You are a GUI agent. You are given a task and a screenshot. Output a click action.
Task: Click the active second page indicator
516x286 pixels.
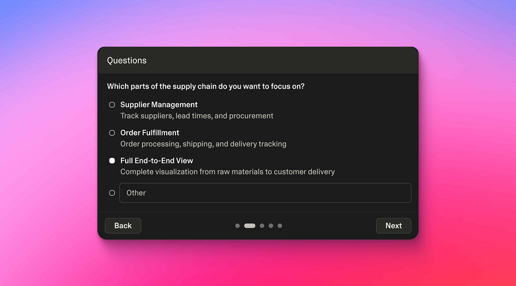point(249,226)
